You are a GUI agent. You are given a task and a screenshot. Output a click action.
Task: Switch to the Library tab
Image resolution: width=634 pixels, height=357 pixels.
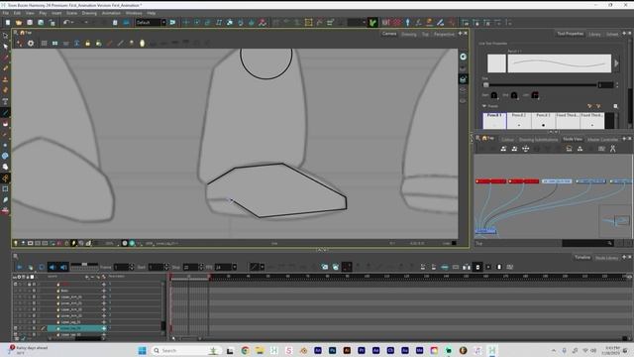[594, 34]
